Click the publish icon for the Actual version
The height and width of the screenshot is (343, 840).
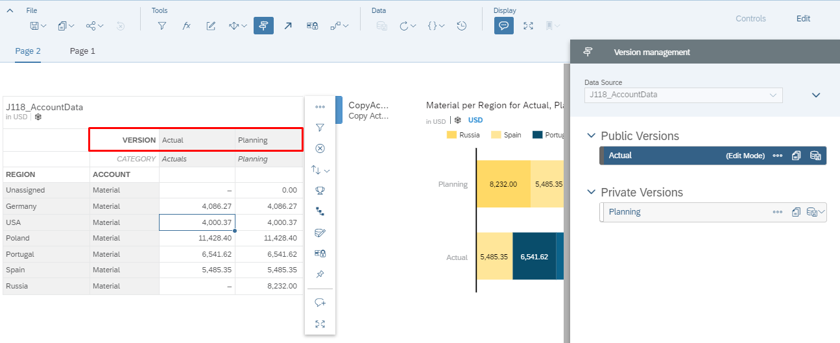pyautogui.click(x=816, y=156)
